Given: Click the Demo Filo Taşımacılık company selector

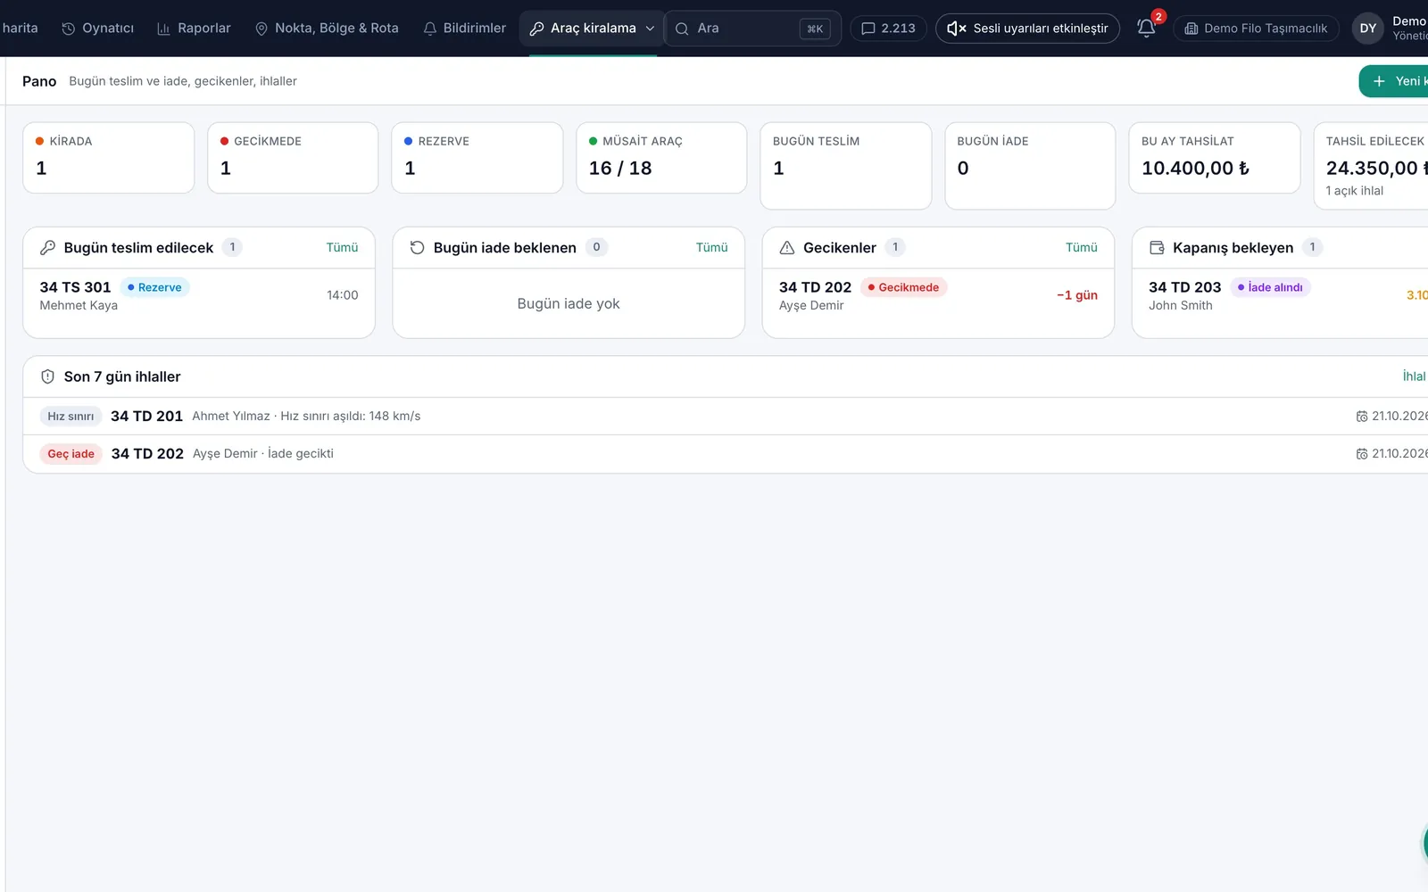Looking at the screenshot, I should click(x=1256, y=29).
